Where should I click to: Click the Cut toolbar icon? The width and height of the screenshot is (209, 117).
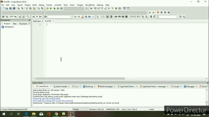27,8
